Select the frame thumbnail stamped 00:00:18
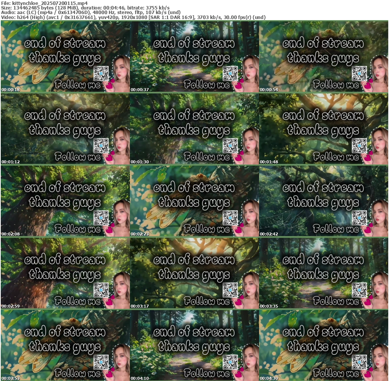 pyautogui.click(x=65, y=57)
